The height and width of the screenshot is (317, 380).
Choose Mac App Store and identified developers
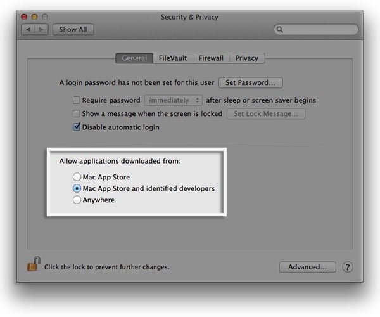point(77,188)
